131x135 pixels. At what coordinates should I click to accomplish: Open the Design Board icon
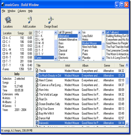(x=51, y=20)
